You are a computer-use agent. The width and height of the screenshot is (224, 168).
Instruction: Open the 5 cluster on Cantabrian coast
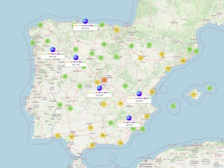pyautogui.click(x=102, y=25)
